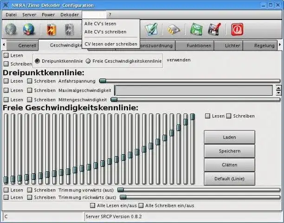Click the Glätten button to smooth the curve
The height and width of the screenshot is (223, 284).
230,165
